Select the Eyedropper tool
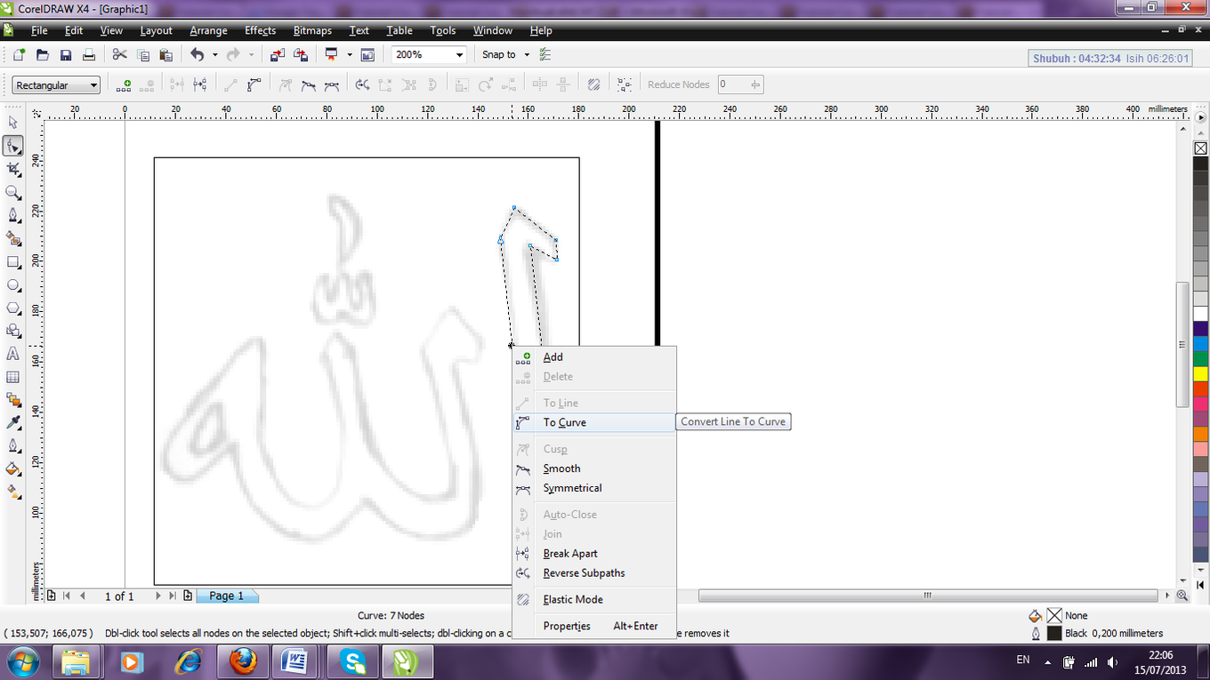The width and height of the screenshot is (1210, 680). point(12,422)
